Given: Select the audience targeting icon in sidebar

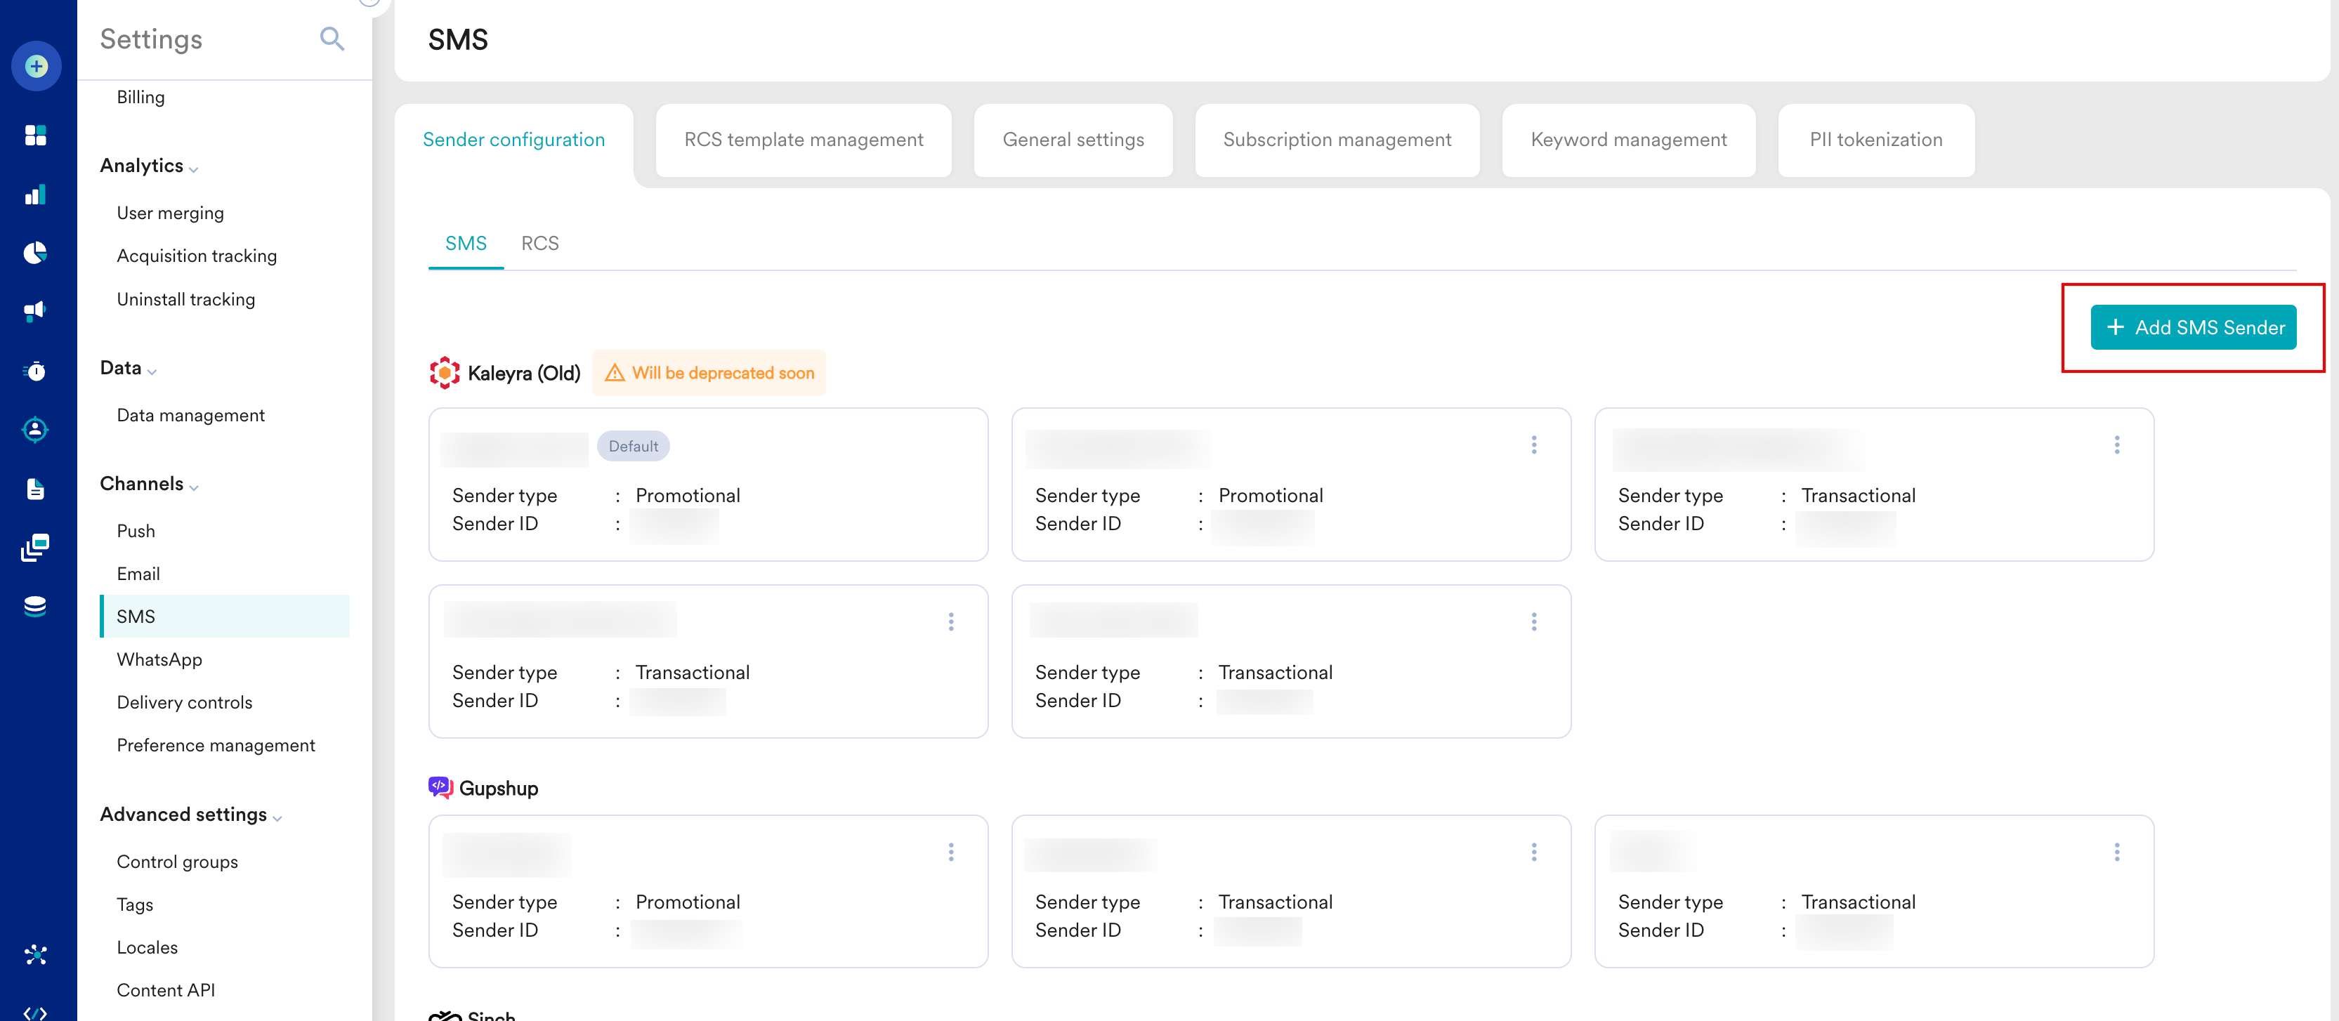Looking at the screenshot, I should [x=35, y=429].
